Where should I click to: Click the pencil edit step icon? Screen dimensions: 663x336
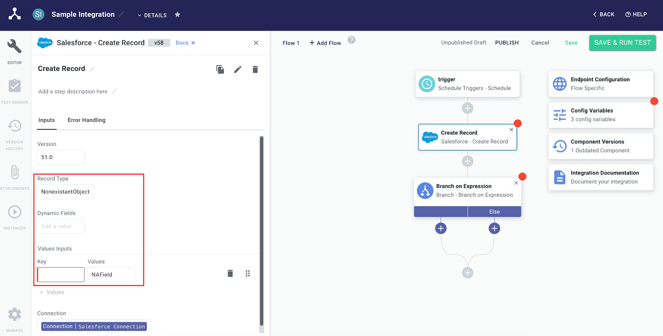point(237,70)
